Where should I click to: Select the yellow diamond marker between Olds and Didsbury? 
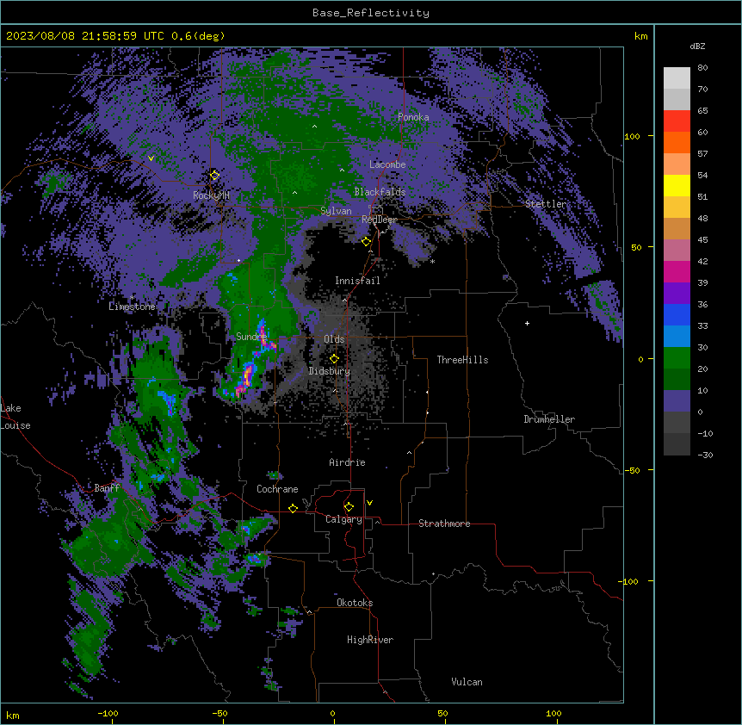(x=334, y=359)
